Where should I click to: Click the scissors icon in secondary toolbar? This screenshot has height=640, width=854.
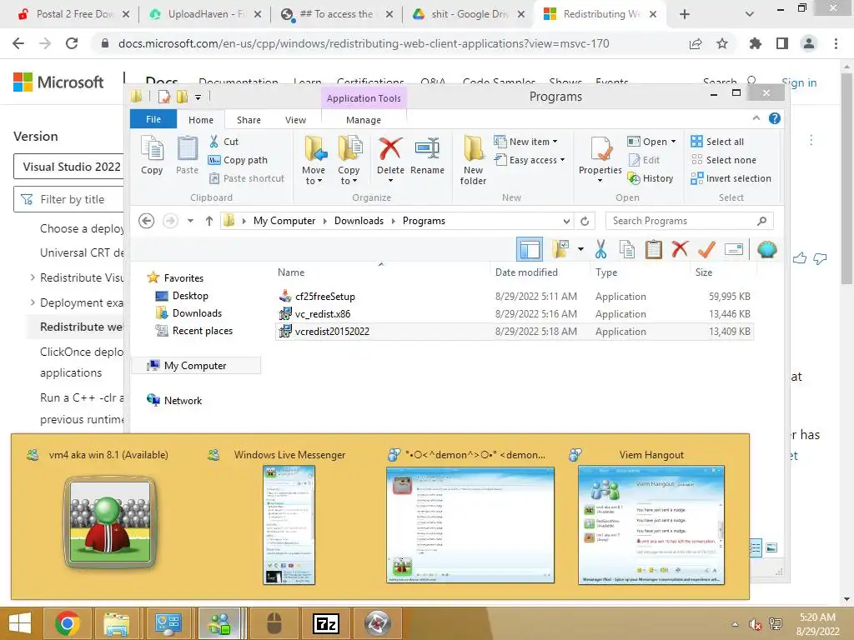tap(600, 249)
